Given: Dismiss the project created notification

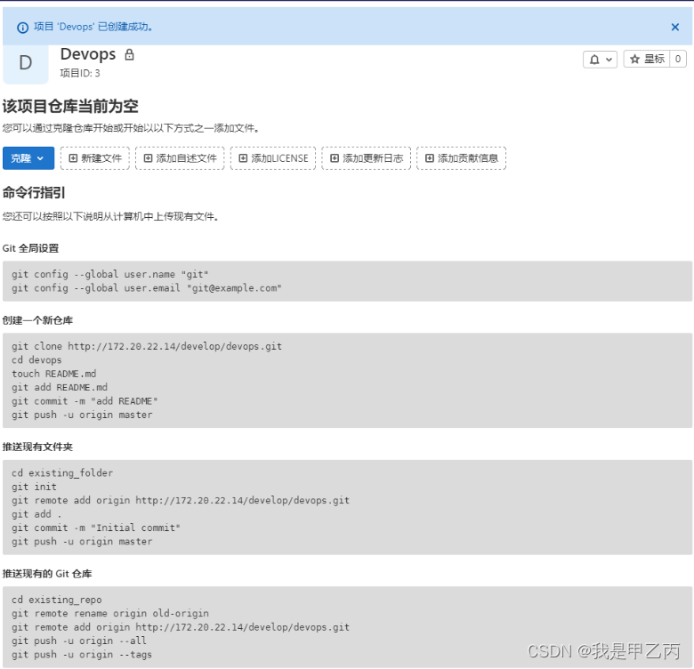Looking at the screenshot, I should 674,27.
